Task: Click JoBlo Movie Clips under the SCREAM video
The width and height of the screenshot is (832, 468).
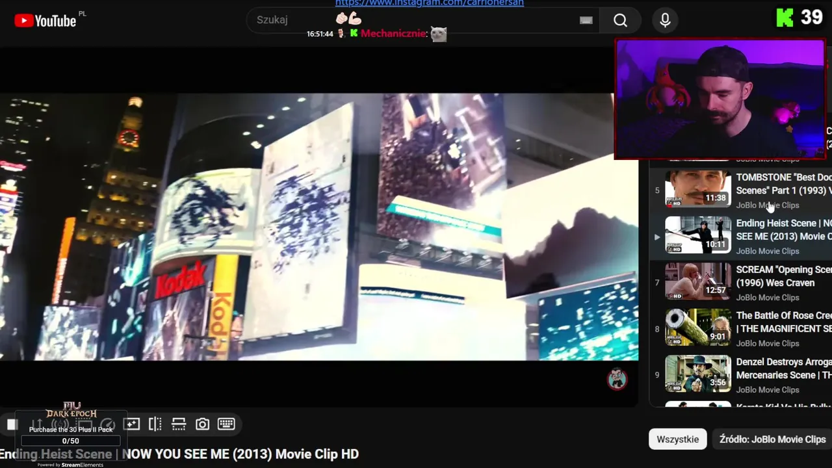Action: [x=768, y=298]
